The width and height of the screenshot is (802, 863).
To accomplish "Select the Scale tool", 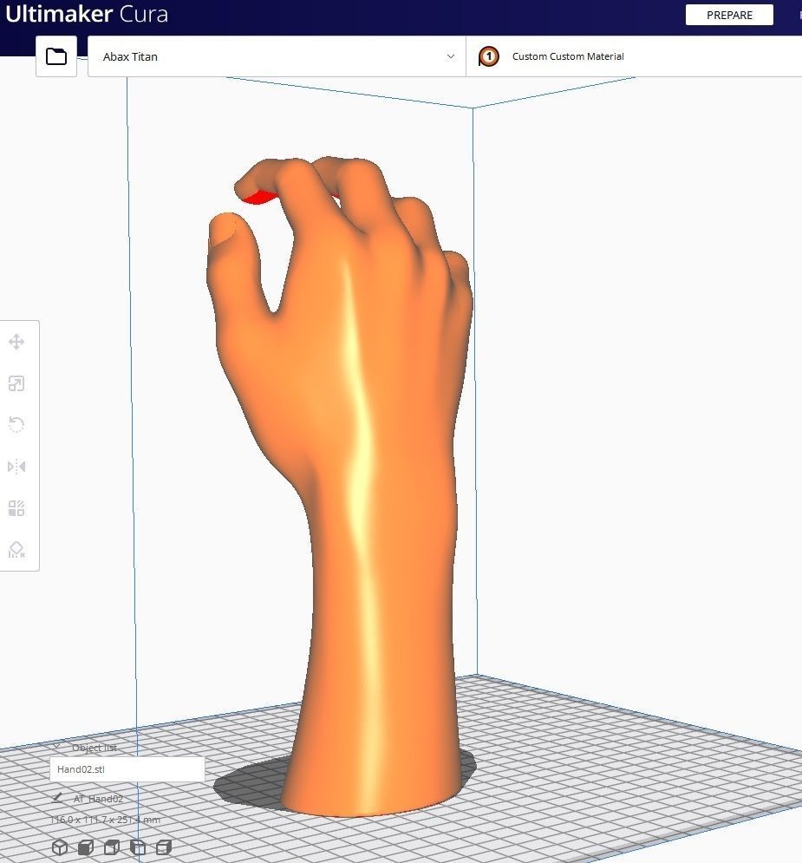I will [x=16, y=383].
